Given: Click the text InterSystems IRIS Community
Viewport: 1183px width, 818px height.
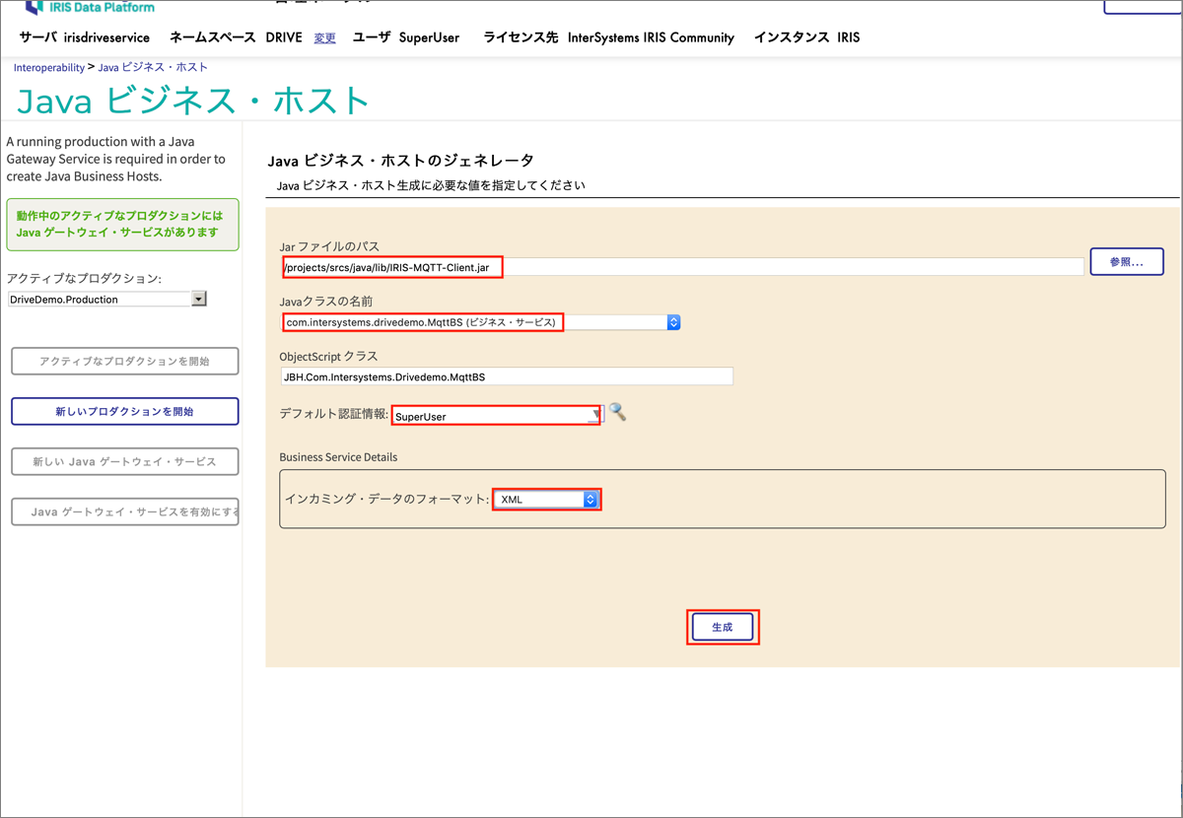Looking at the screenshot, I should click(651, 37).
